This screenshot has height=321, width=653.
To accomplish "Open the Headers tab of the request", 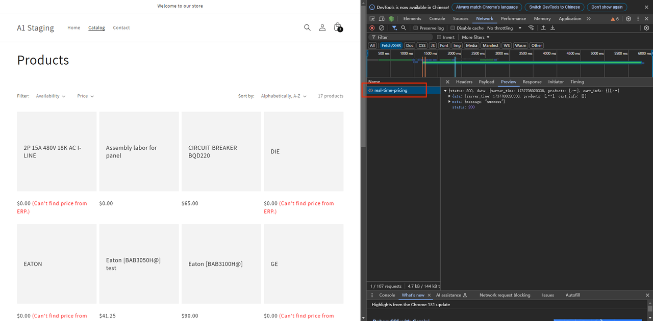I will (464, 82).
